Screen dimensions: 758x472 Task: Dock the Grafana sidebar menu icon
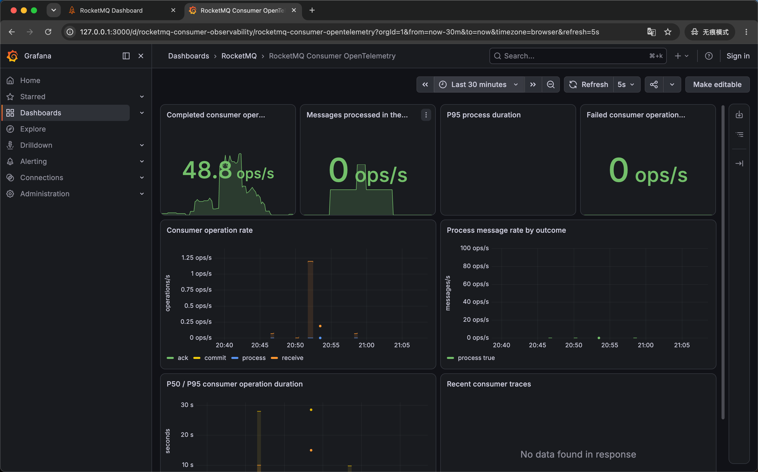126,56
